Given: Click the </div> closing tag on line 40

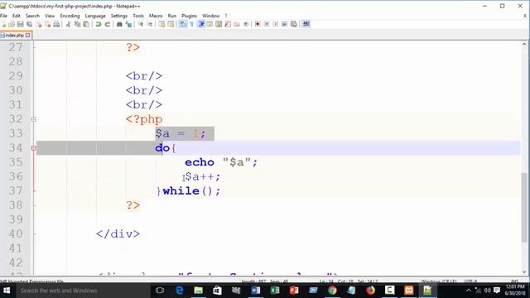Looking at the screenshot, I should [118, 233].
